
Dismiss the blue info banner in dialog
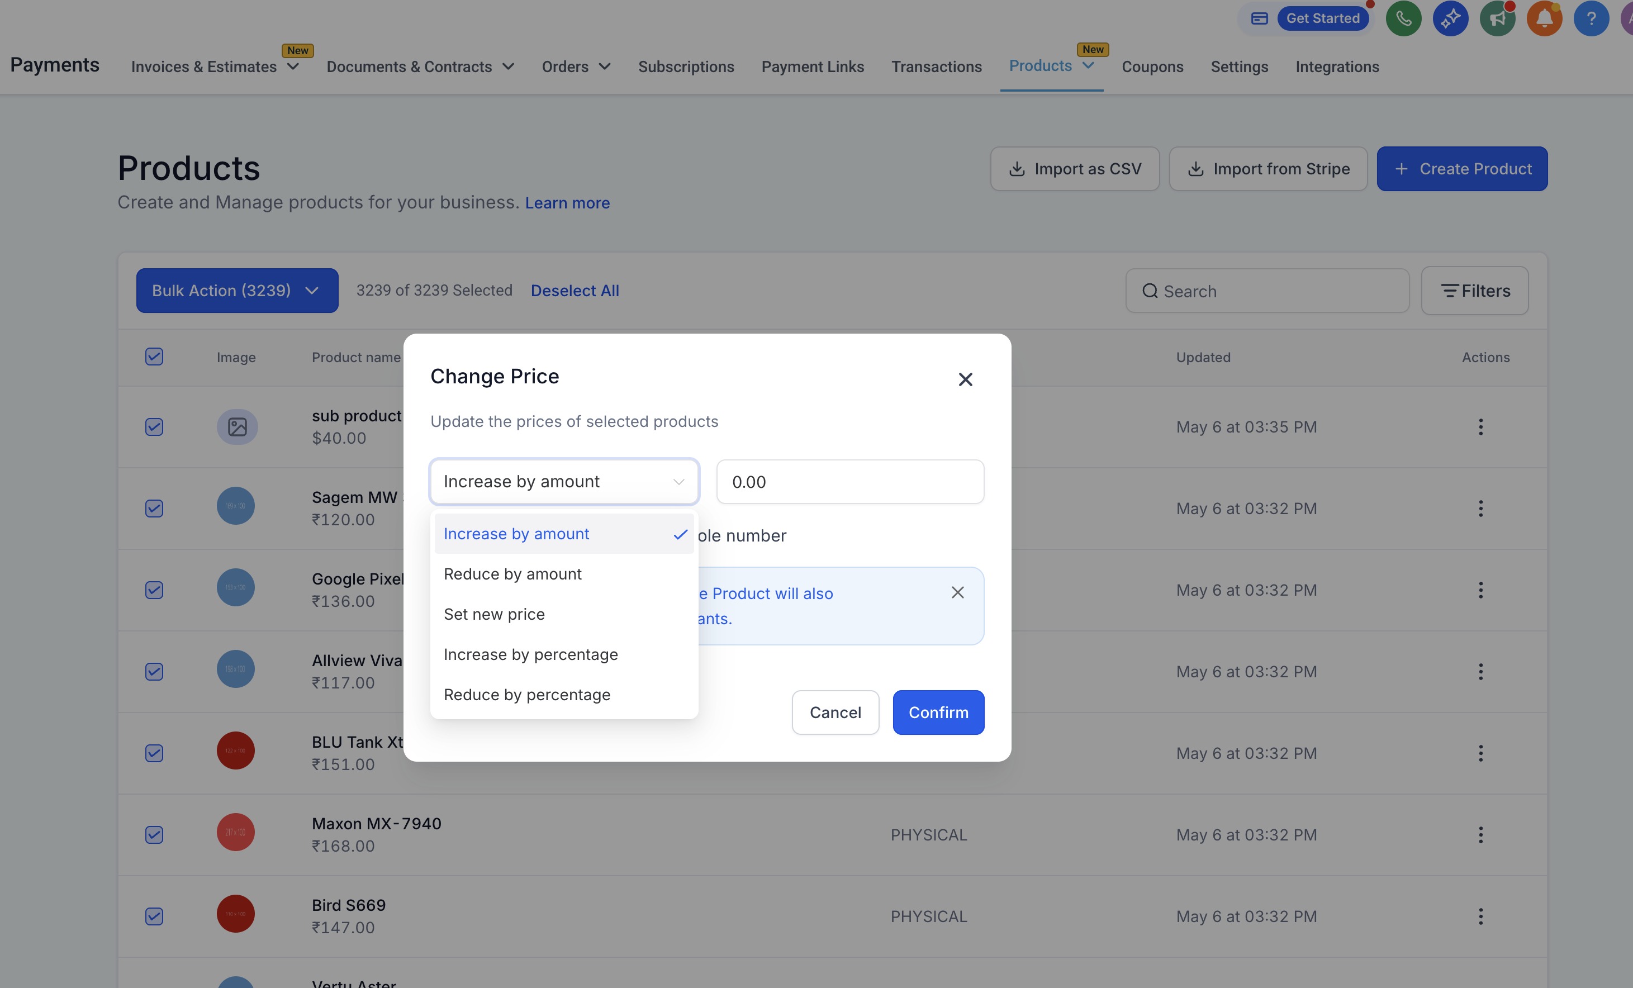click(957, 592)
